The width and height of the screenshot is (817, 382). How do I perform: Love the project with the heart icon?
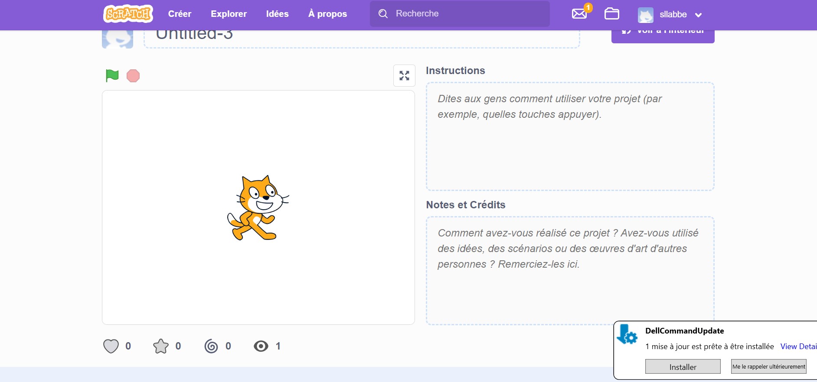(x=111, y=346)
